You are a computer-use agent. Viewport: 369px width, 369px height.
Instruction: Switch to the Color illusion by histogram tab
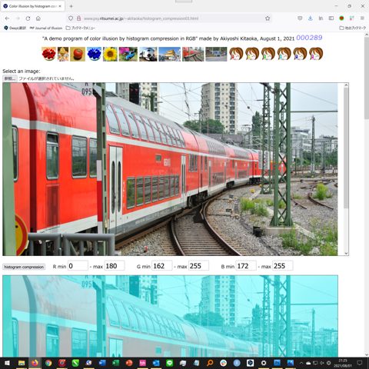tap(32, 6)
